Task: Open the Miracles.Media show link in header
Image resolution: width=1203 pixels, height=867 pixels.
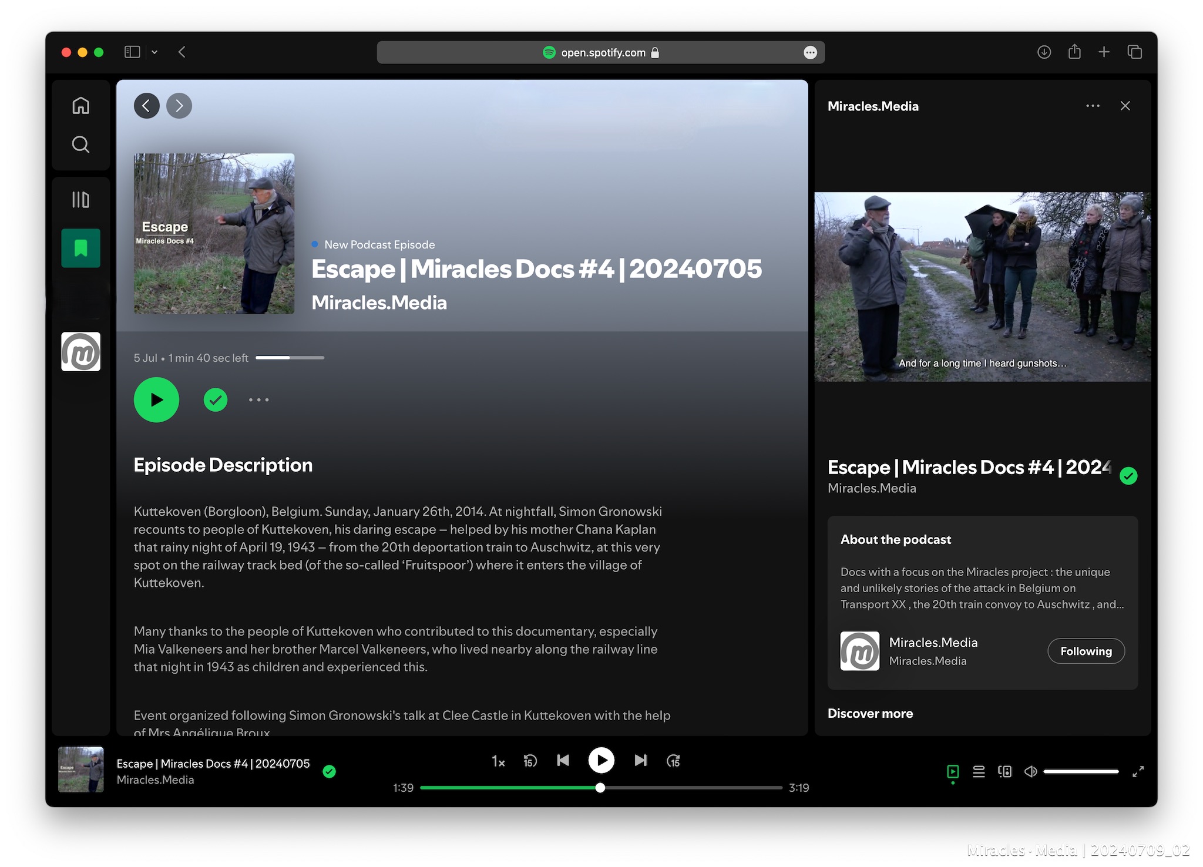Action: click(x=379, y=303)
